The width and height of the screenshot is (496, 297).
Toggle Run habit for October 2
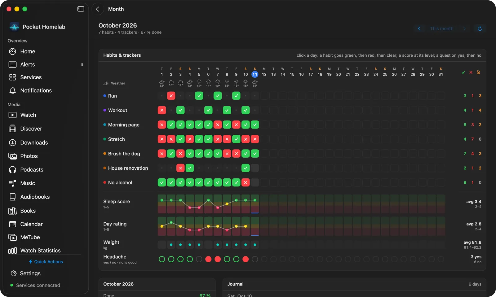[171, 96]
